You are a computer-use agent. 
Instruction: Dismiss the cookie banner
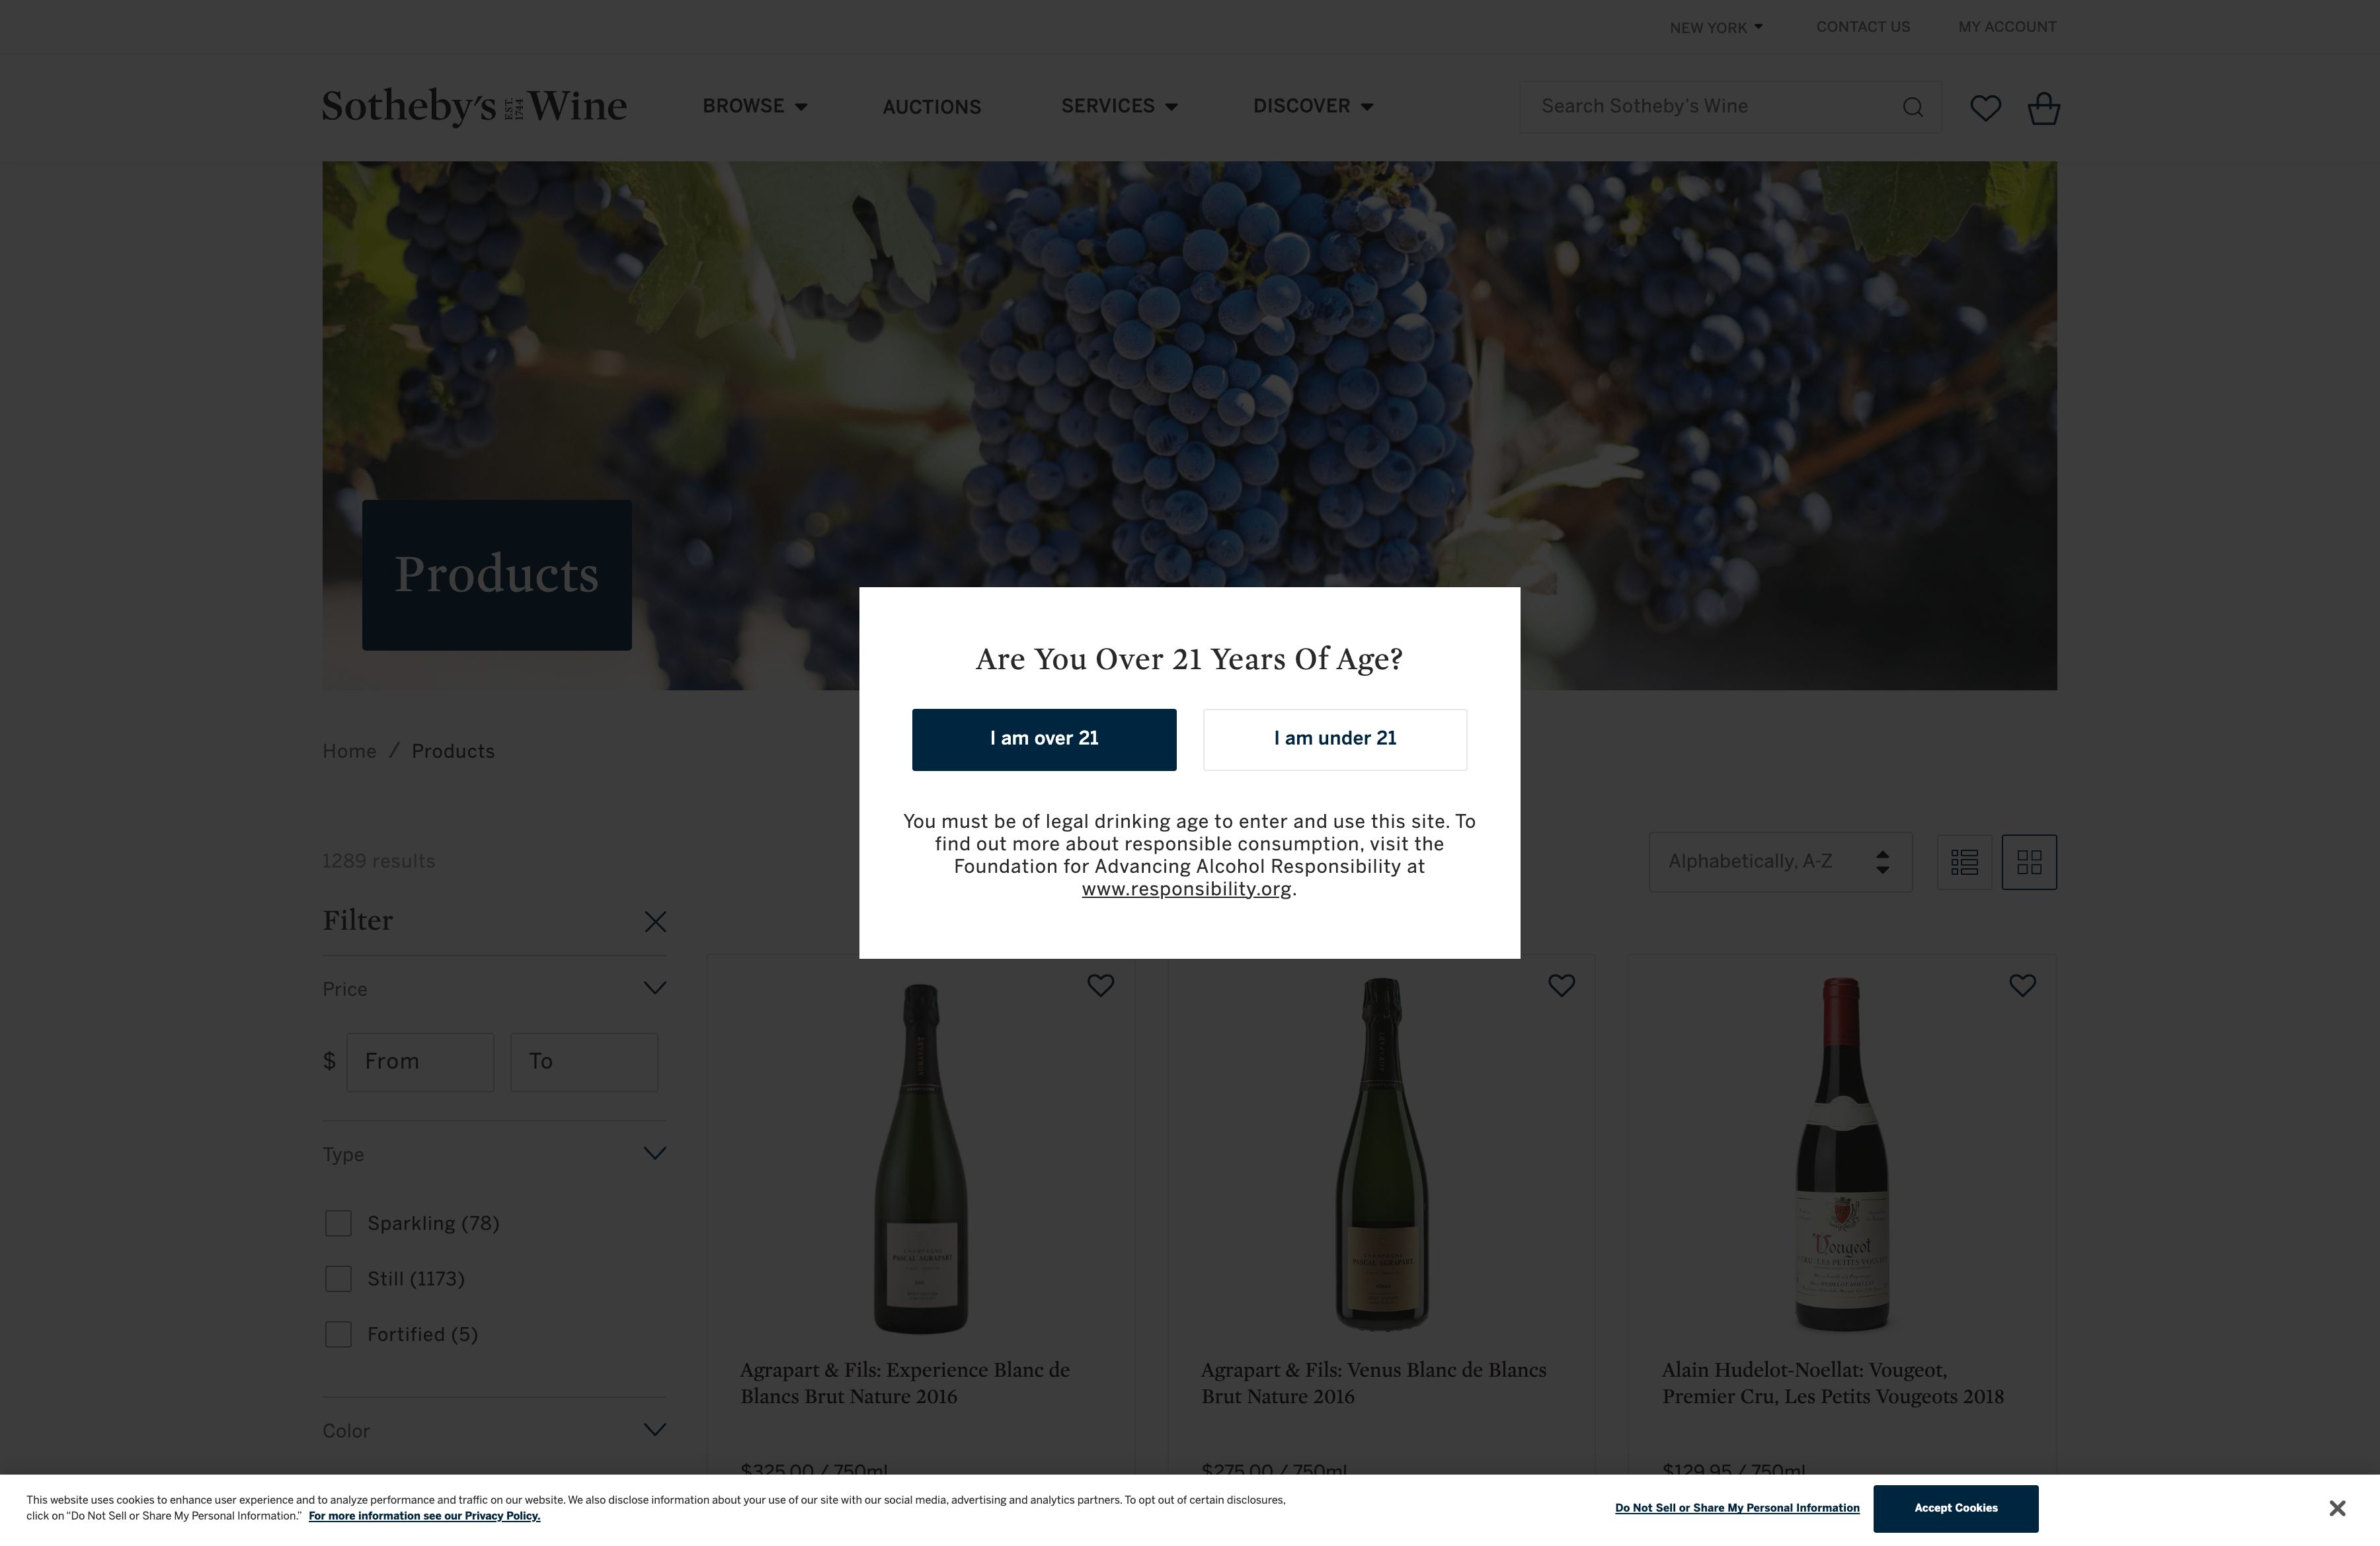[x=2336, y=1508]
